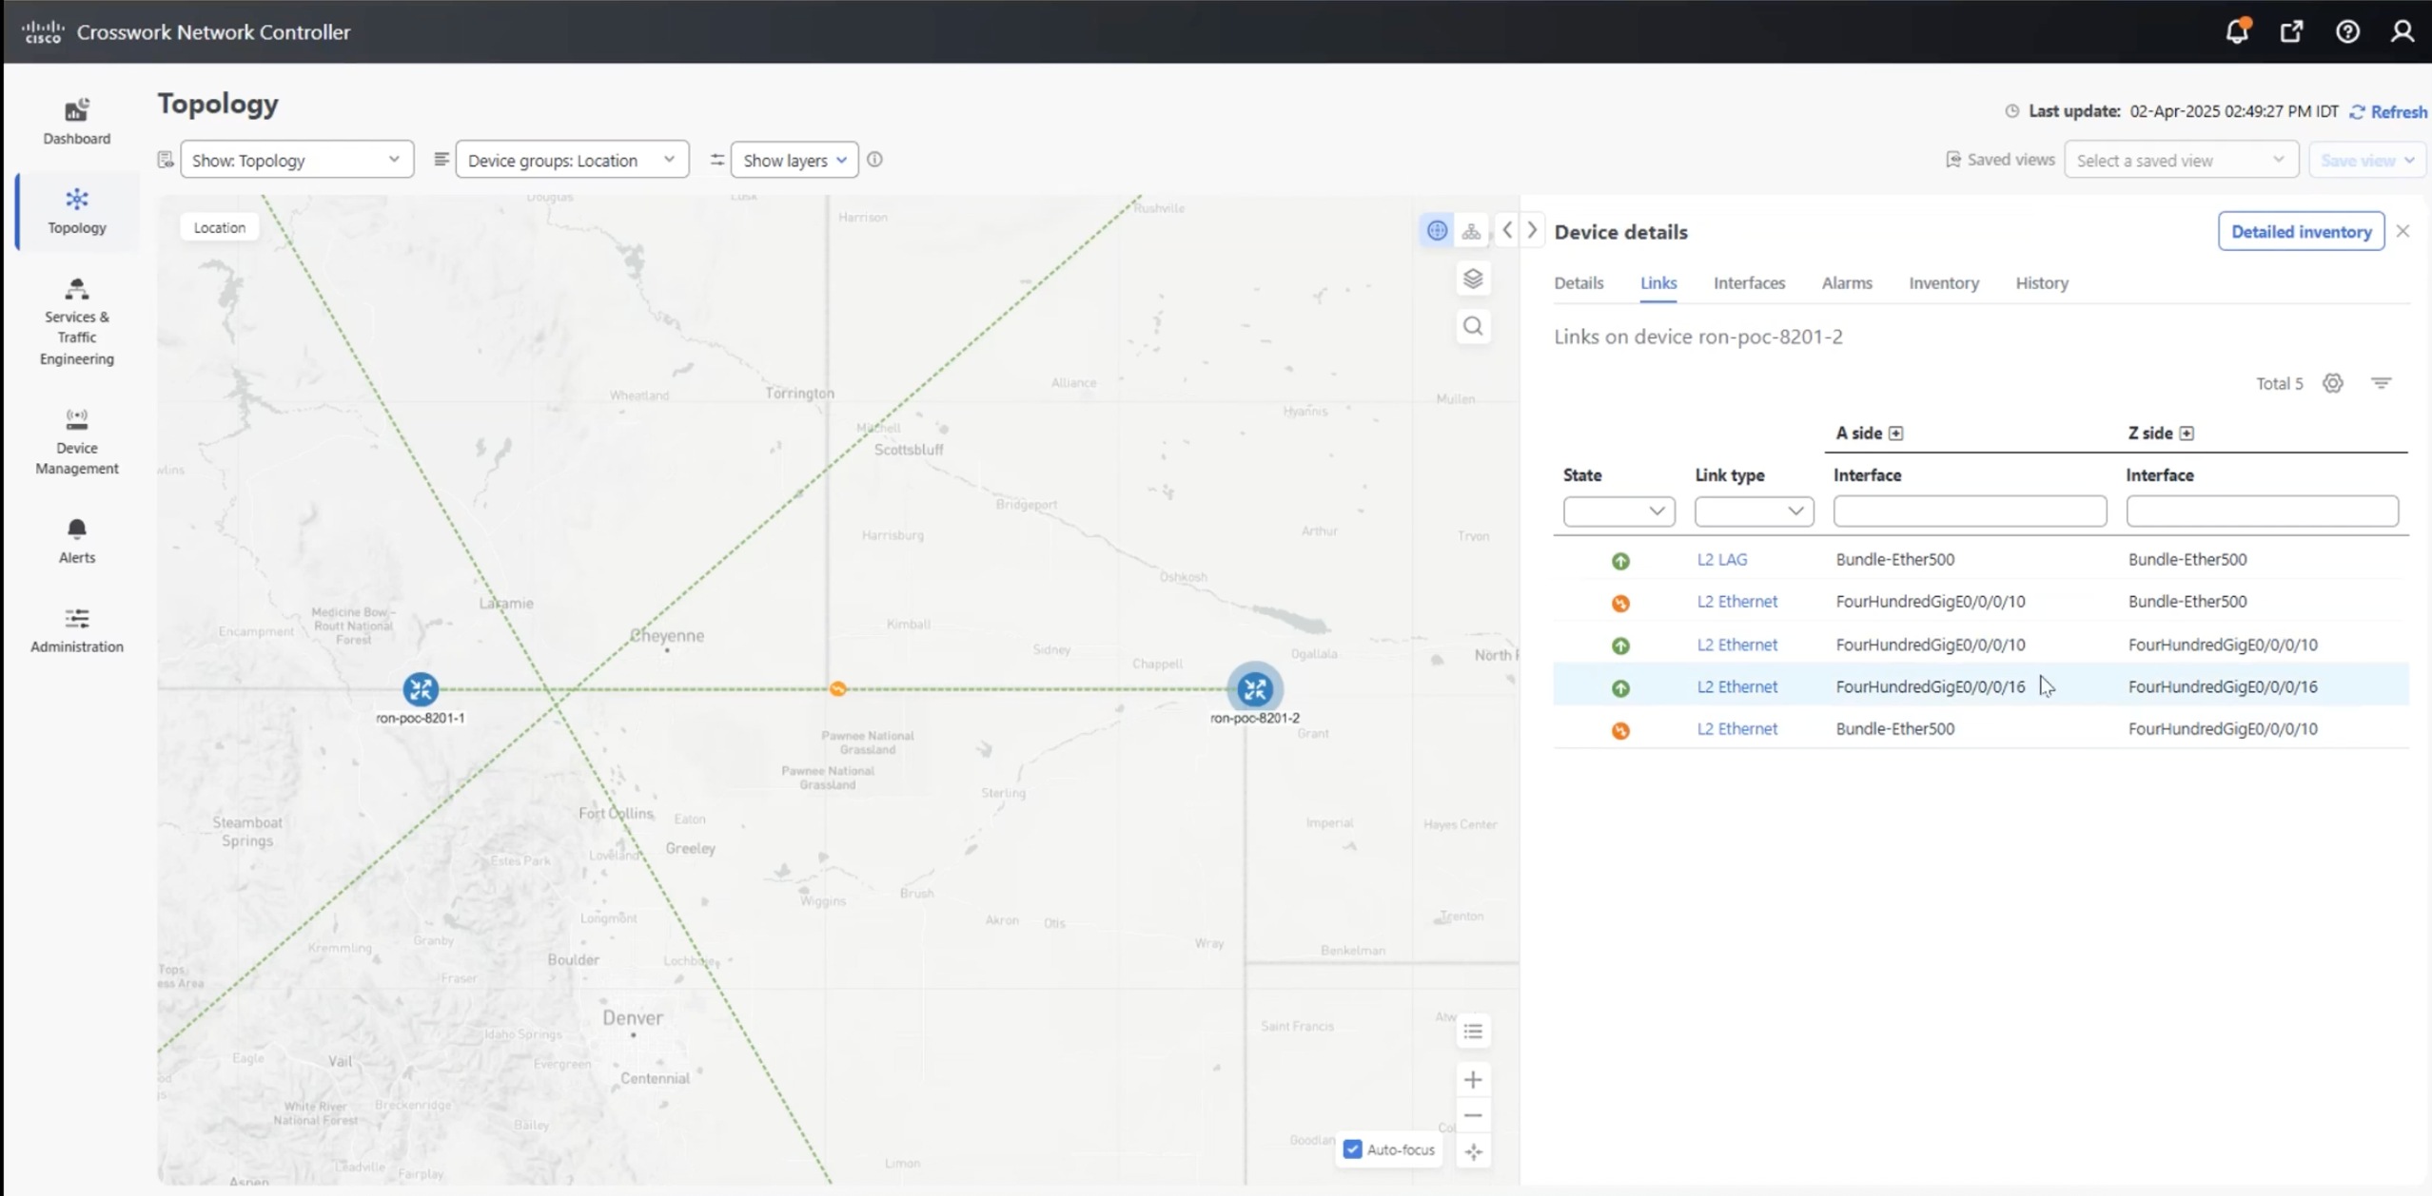Open Alerts in the sidebar
2432x1196 pixels.
tap(77, 541)
